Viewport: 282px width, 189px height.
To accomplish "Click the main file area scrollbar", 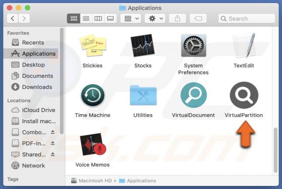I will click(x=275, y=150).
